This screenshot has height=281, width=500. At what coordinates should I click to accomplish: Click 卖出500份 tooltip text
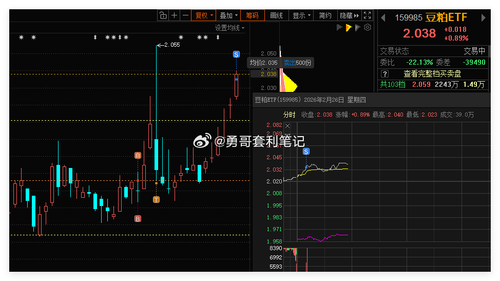[x=297, y=63]
